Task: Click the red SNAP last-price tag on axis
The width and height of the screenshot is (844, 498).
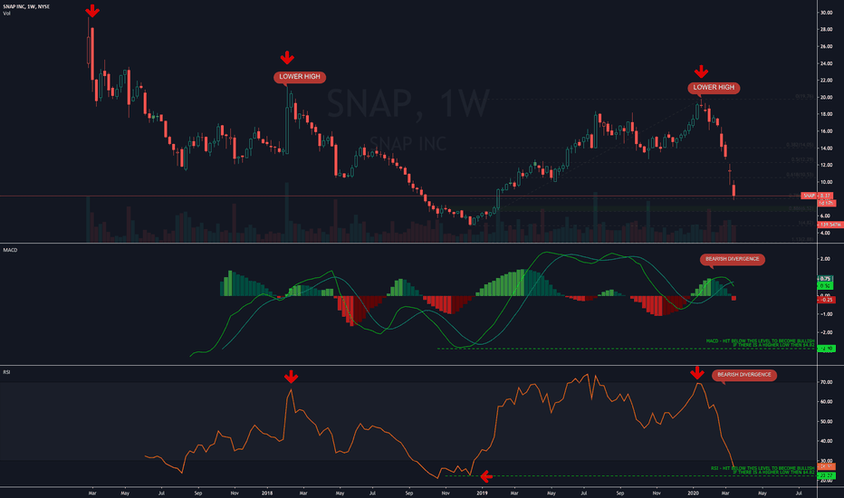Action: [817, 196]
